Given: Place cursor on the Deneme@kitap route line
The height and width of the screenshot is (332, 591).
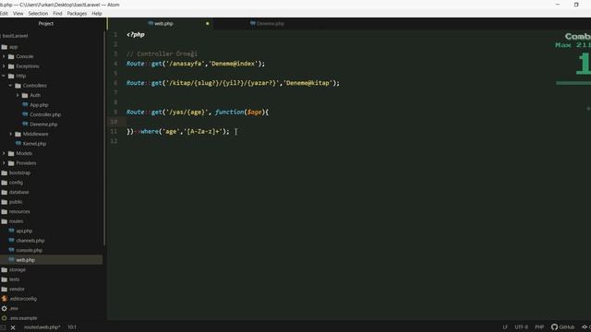Looking at the screenshot, I should point(233,83).
